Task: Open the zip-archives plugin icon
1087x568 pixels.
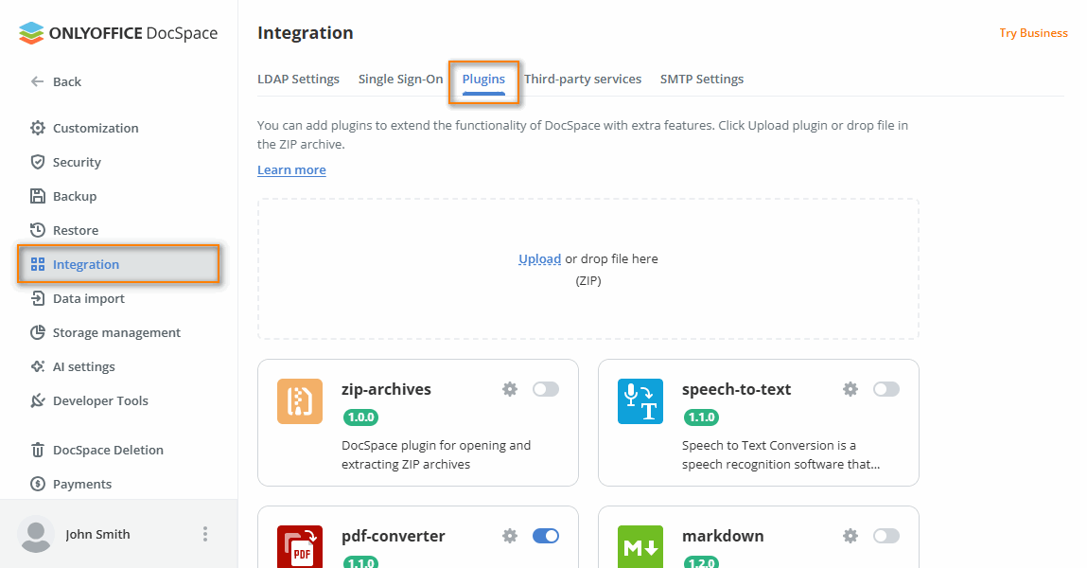Action: click(x=299, y=400)
